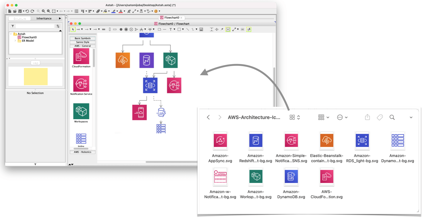Click the right arrow for more project tabs
This screenshot has height=222, width=428.
tap(60, 19)
